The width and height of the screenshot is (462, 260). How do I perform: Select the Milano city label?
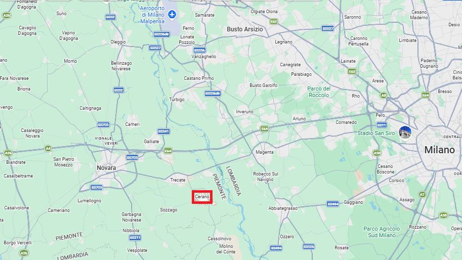(440, 150)
